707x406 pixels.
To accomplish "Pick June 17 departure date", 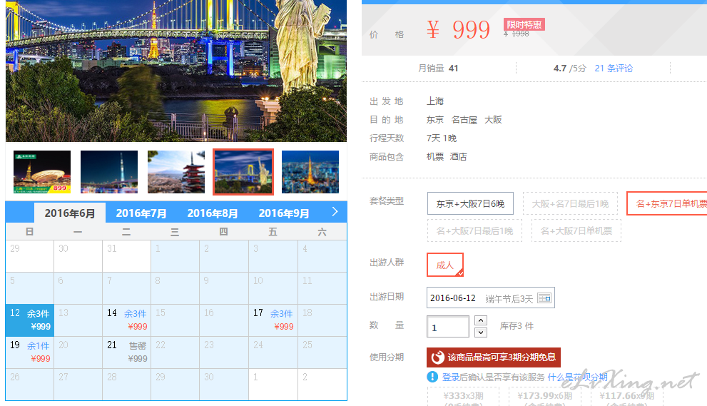I will pos(273,320).
